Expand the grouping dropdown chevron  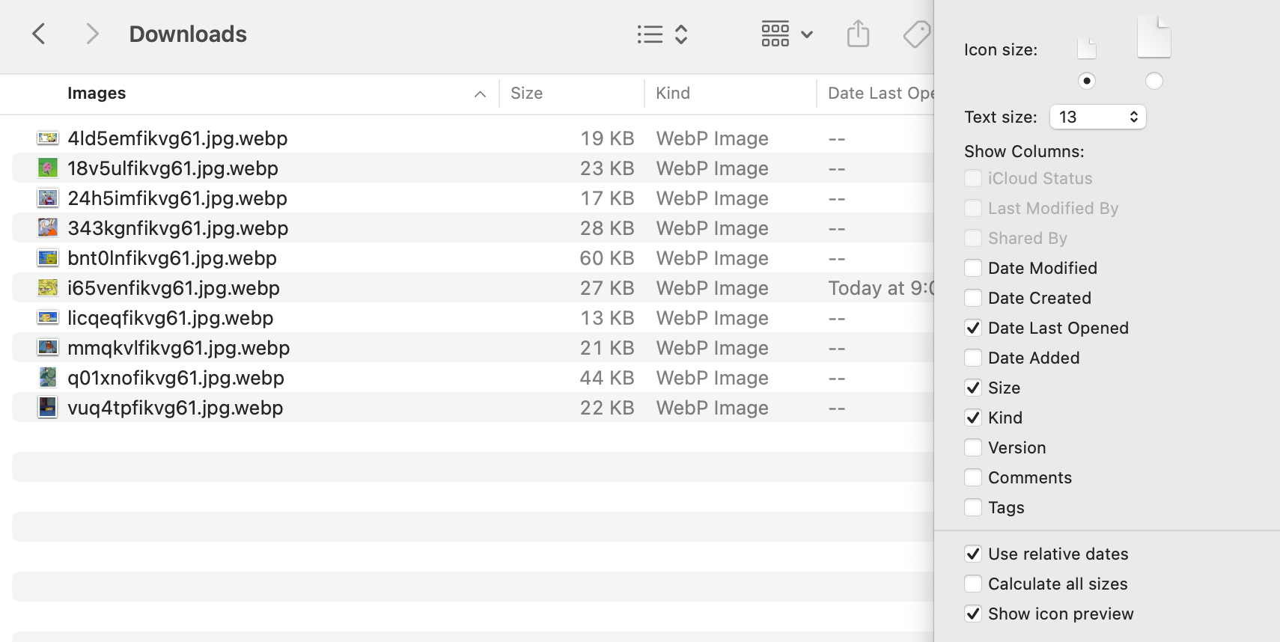[807, 34]
